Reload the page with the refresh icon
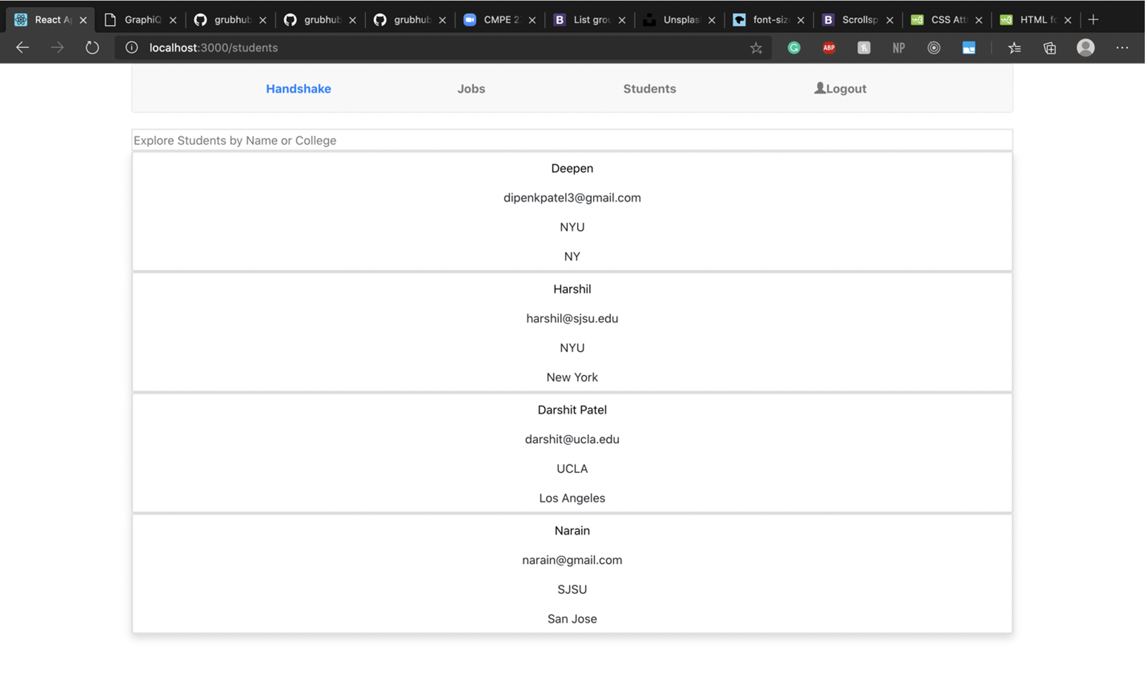 [x=92, y=48]
